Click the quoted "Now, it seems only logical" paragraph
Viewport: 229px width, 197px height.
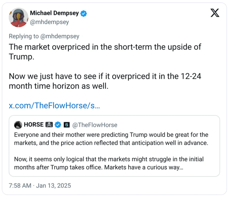click(x=109, y=163)
